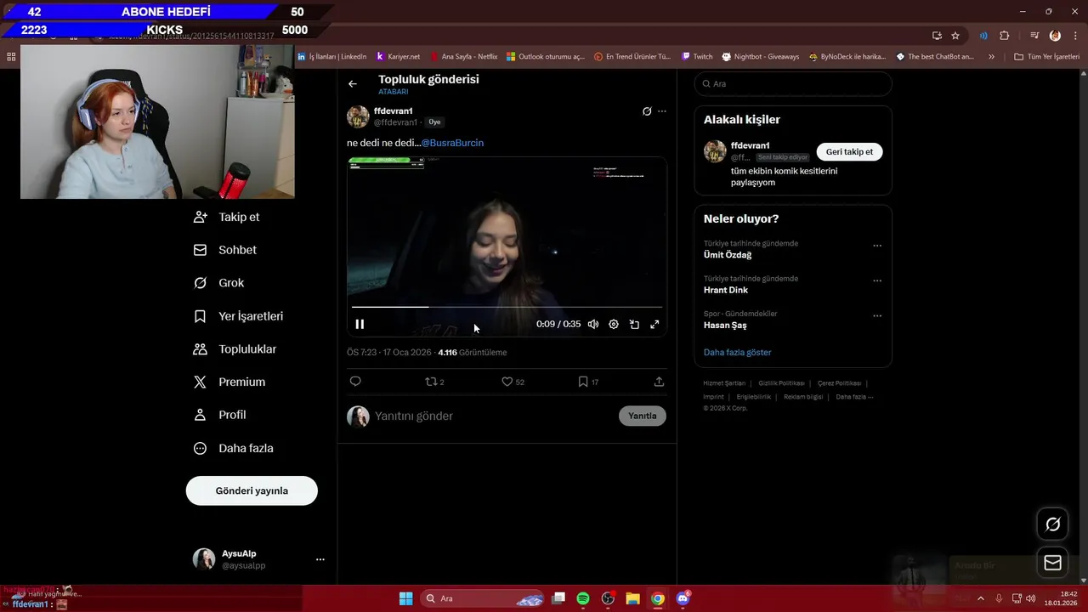This screenshot has height=612, width=1088.
Task: Open Profil in the sidebar
Action: 220,415
